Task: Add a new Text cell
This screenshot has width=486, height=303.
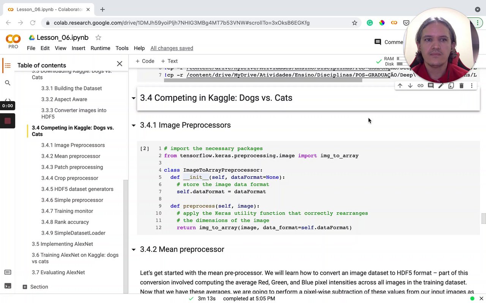Action: [169, 61]
